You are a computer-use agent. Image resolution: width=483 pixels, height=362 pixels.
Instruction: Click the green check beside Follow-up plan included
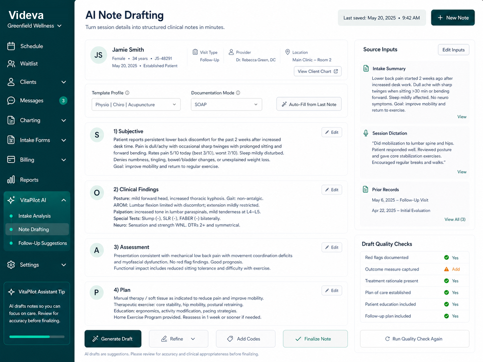click(x=447, y=316)
